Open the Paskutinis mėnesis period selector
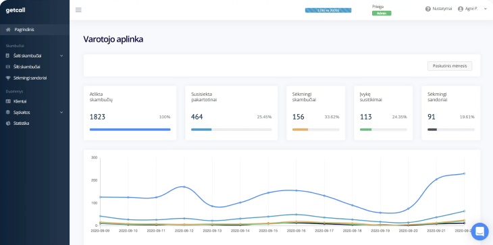This screenshot has height=245, width=493. (450, 66)
